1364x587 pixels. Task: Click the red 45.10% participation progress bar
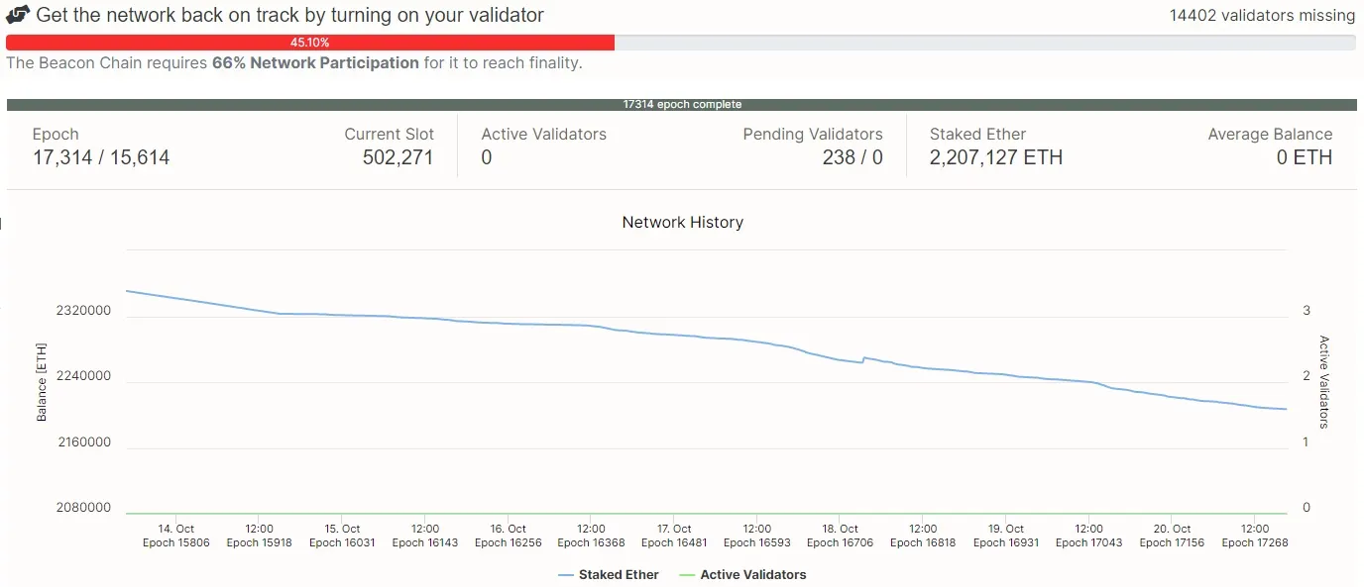coord(309,43)
